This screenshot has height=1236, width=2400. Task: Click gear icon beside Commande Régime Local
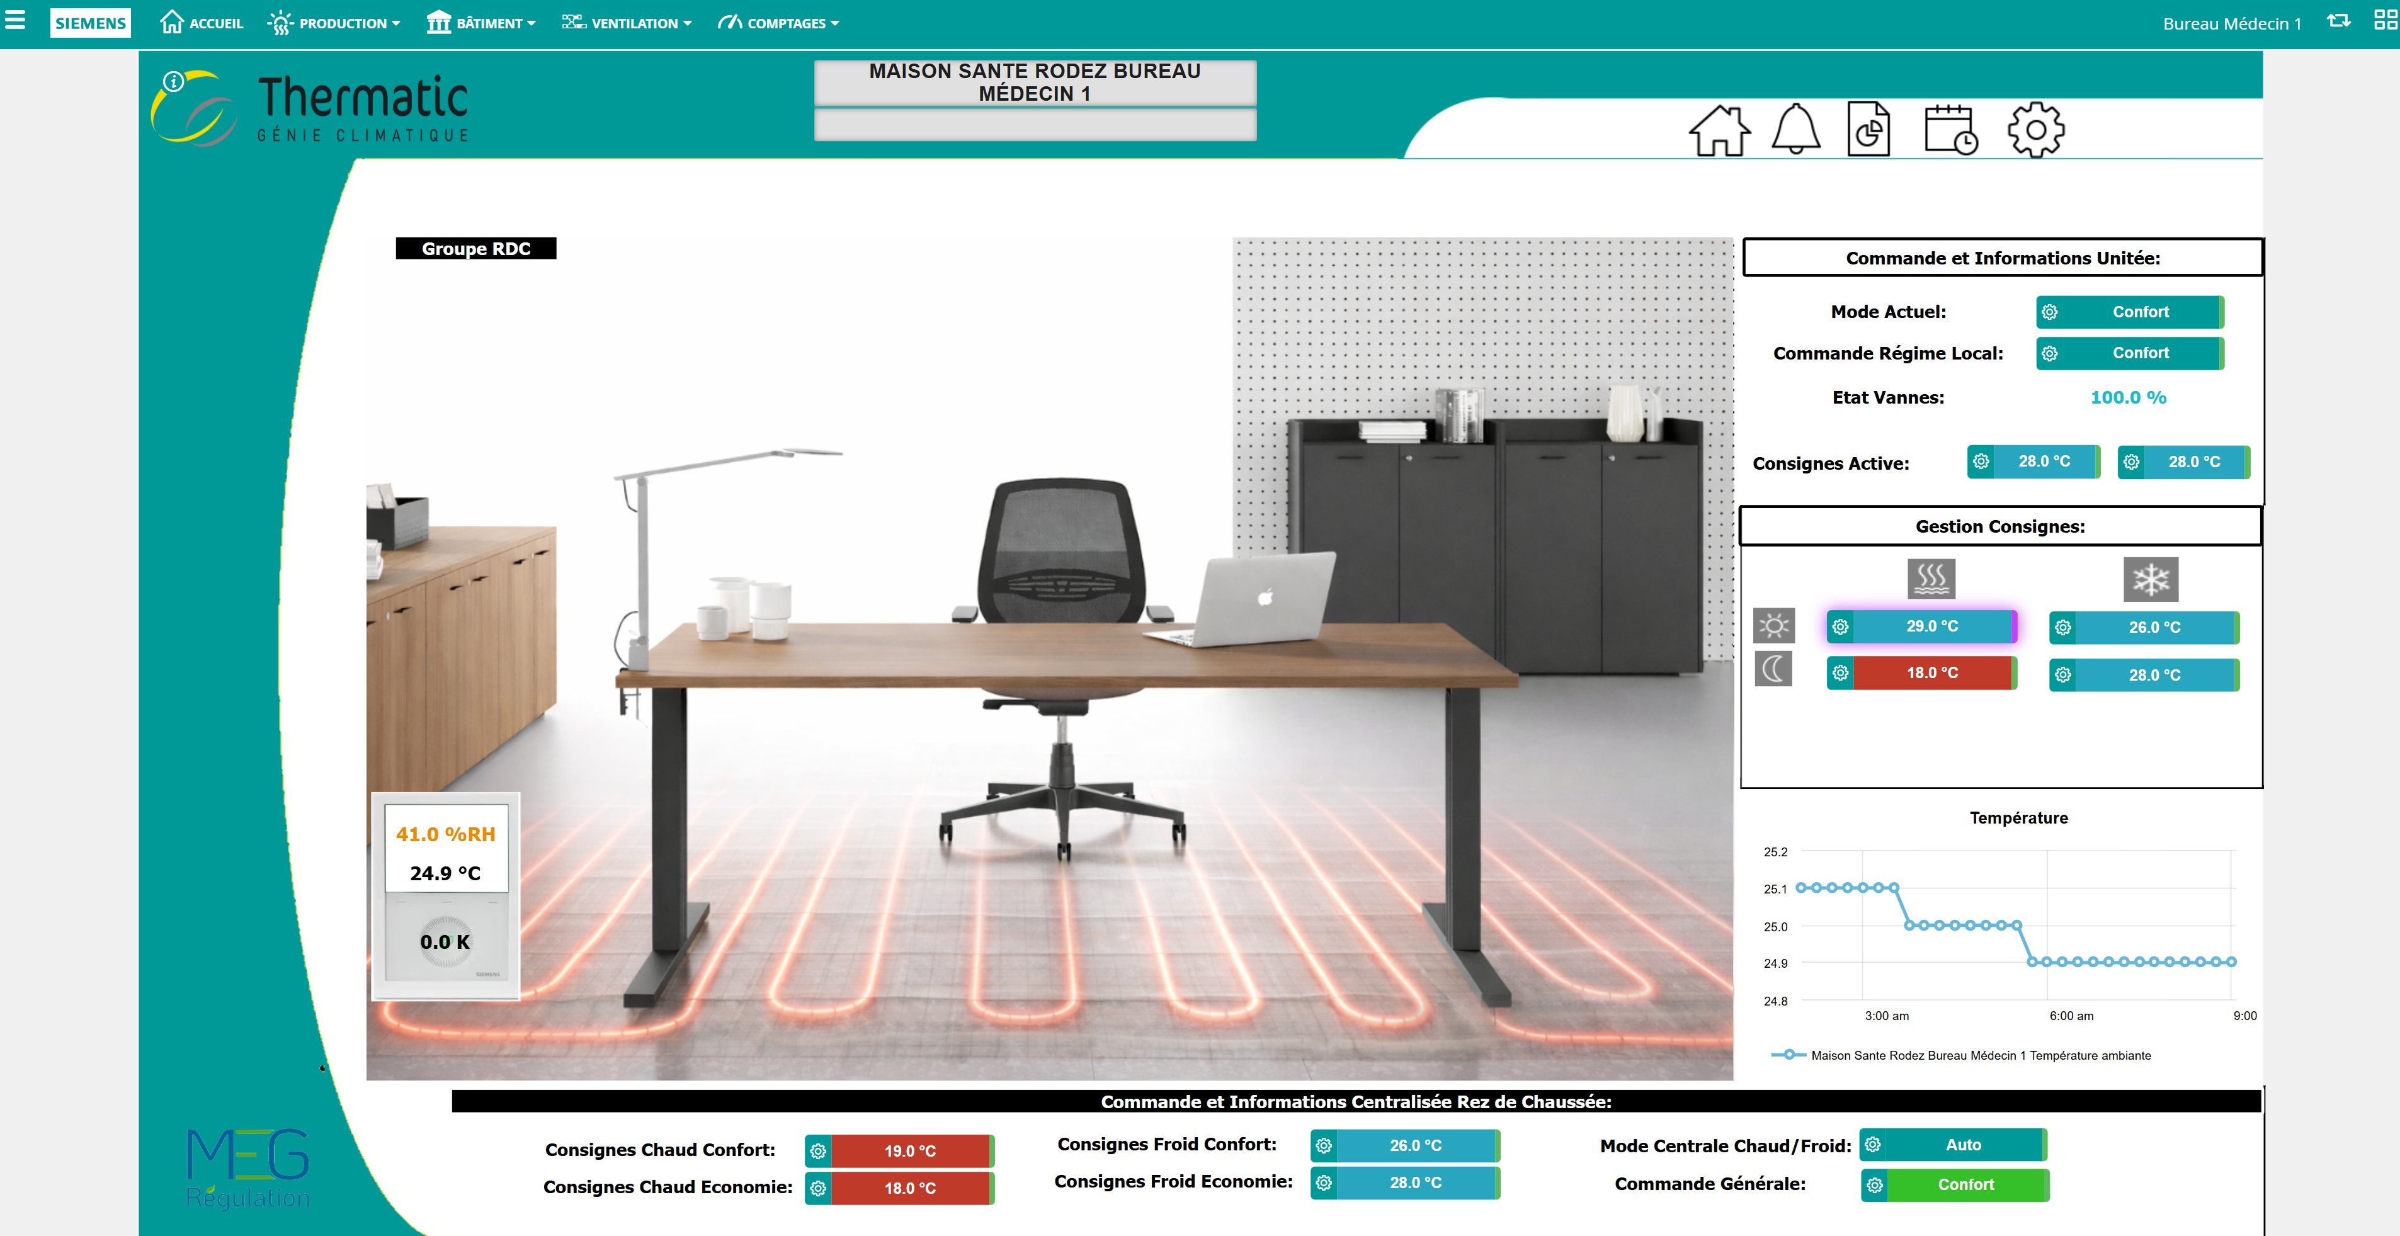click(x=2050, y=353)
